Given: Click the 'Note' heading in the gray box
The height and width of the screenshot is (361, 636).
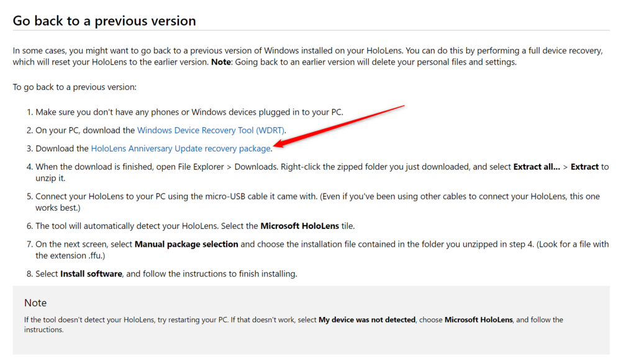Looking at the screenshot, I should [35, 303].
